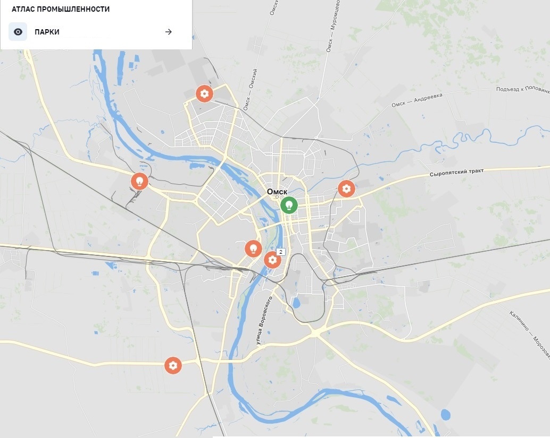Select orange gear marker near Сыропятский тракт

[347, 188]
